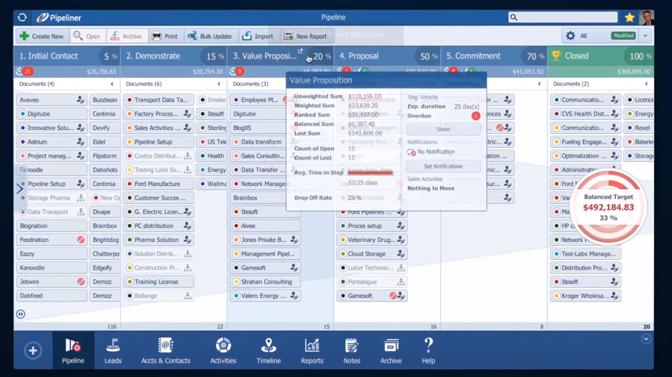Click the Print toolbar button
The width and height of the screenshot is (672, 377).
(x=165, y=36)
